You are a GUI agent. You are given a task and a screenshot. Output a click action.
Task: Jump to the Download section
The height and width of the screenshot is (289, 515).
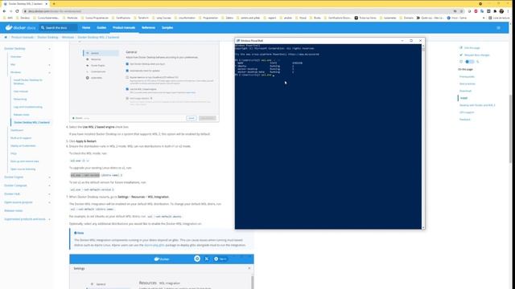465,91
